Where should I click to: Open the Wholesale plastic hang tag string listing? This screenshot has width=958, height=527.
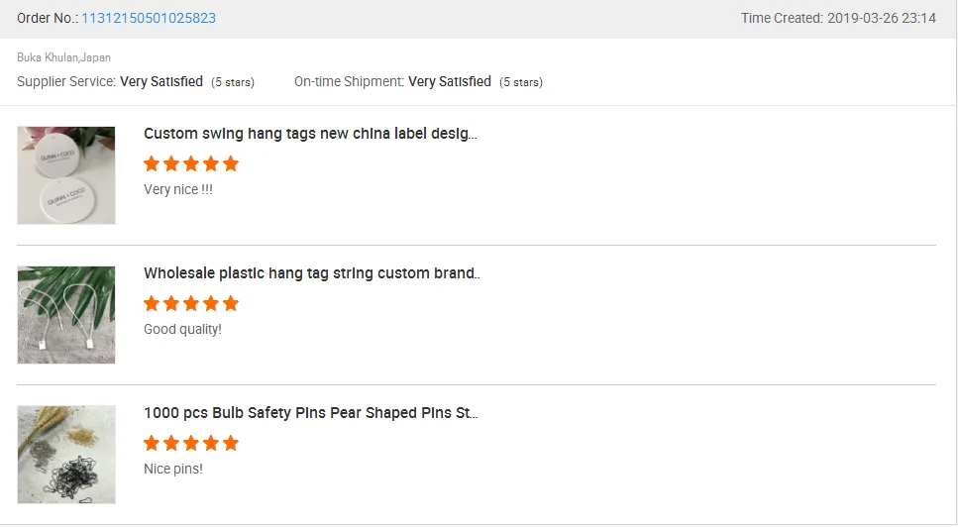(311, 273)
